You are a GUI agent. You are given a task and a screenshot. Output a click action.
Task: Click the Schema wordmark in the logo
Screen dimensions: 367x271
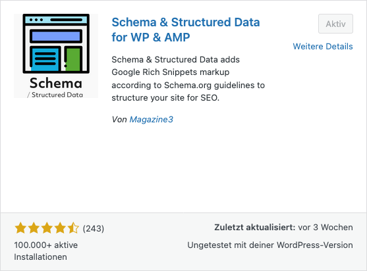point(56,83)
